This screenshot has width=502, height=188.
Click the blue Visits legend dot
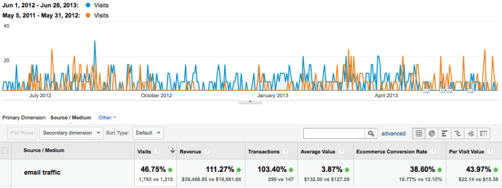89,5
